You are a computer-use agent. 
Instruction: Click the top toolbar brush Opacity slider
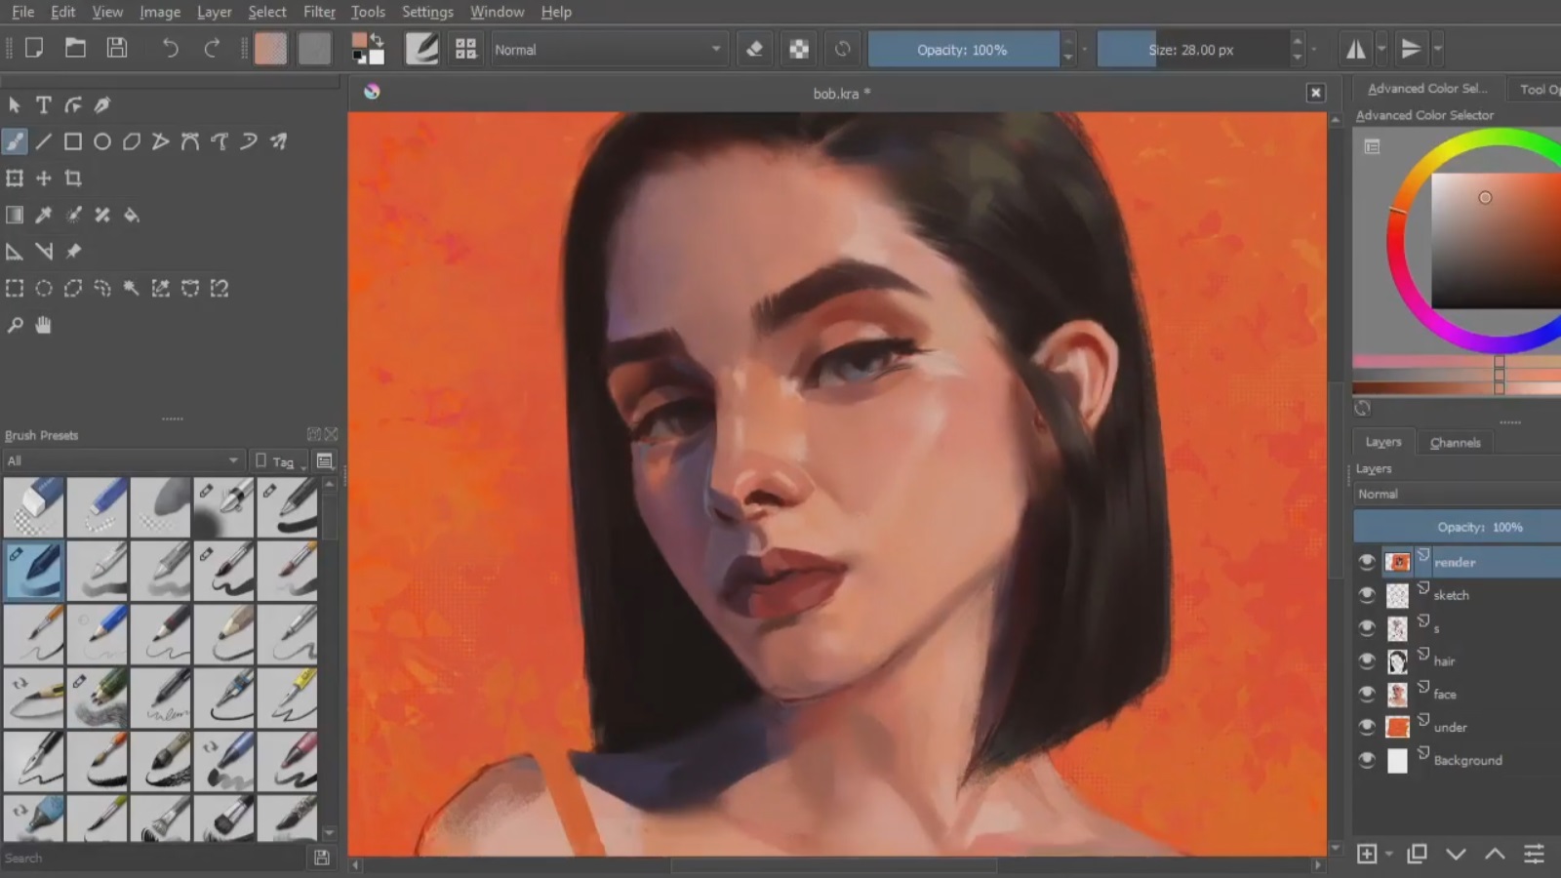[963, 50]
